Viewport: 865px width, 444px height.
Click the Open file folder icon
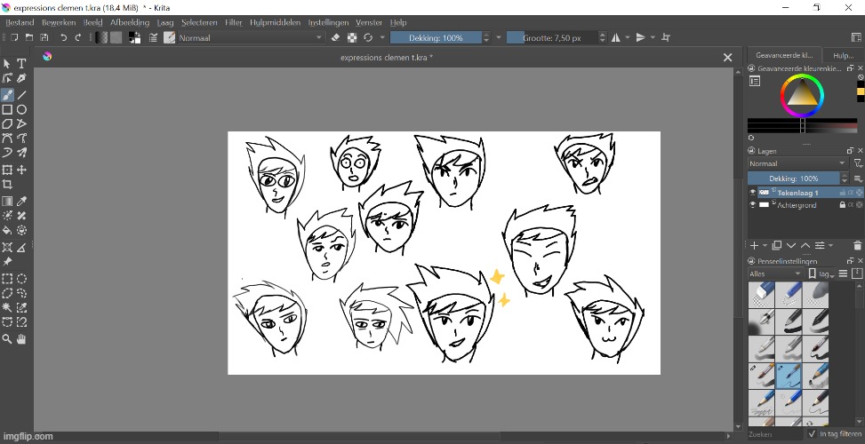tap(29, 37)
